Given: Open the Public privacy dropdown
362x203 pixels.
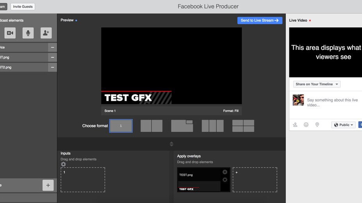Looking at the screenshot, I should point(344,125).
